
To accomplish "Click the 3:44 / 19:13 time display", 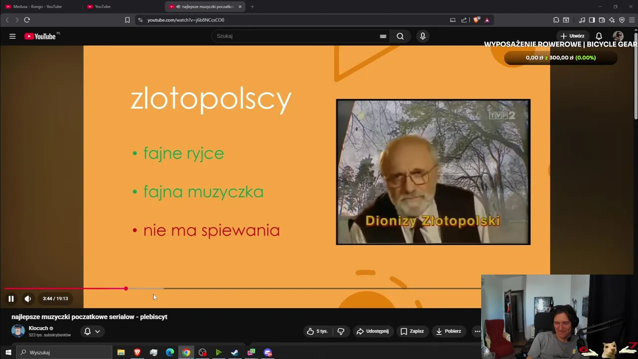I will pyautogui.click(x=55, y=299).
